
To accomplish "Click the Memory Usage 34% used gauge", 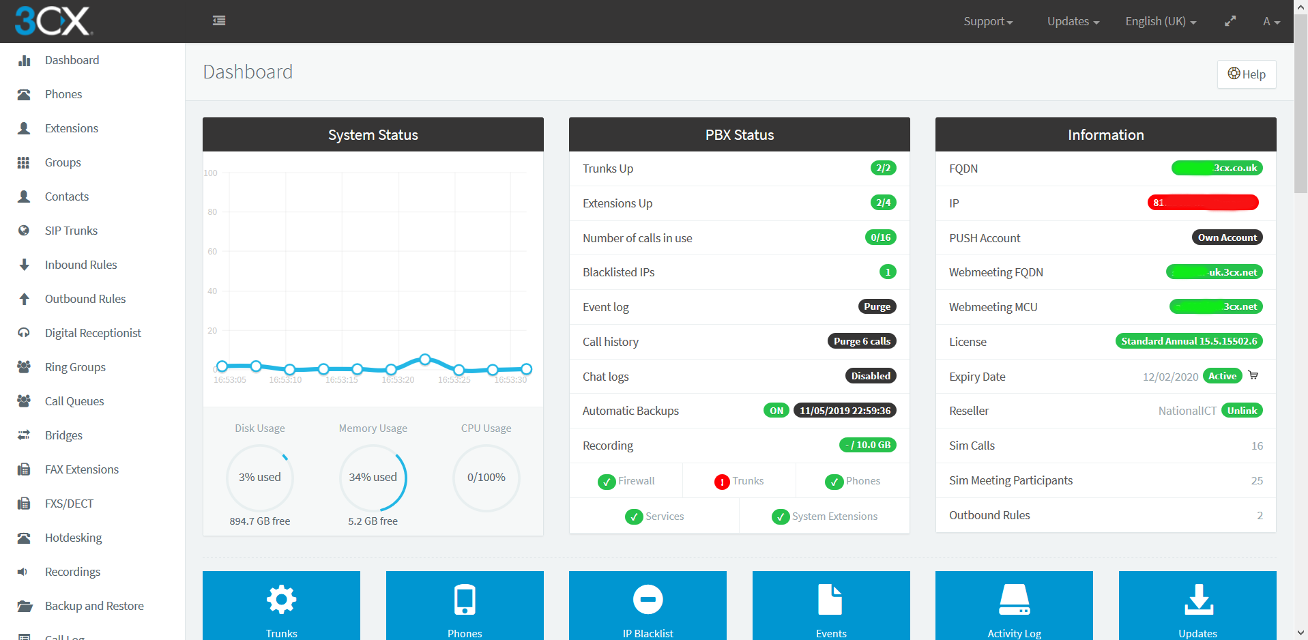I will pos(373,478).
